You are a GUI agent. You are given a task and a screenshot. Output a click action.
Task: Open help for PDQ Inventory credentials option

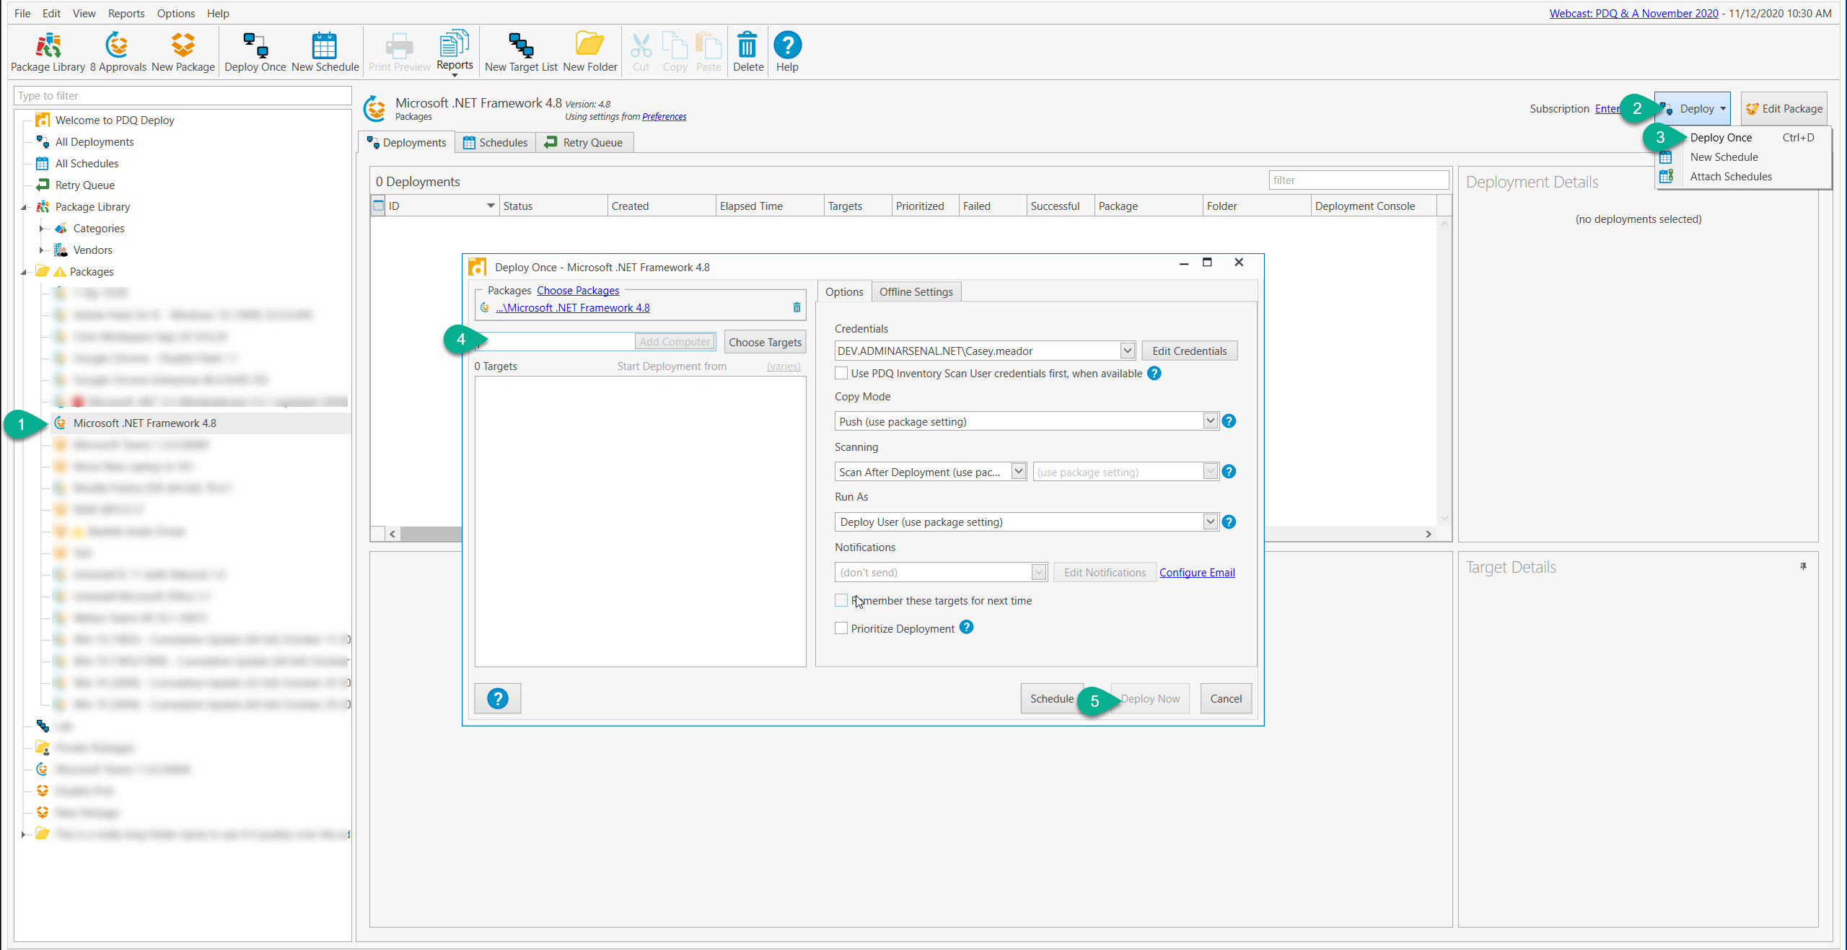click(x=1154, y=374)
